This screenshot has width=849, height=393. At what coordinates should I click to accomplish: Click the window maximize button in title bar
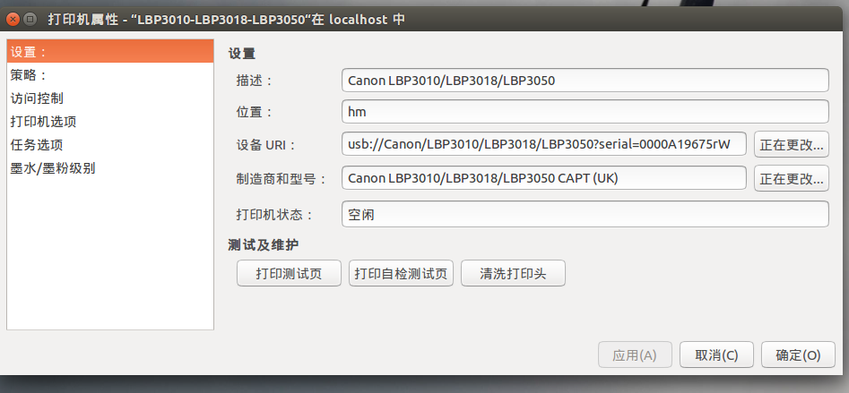pos(30,20)
